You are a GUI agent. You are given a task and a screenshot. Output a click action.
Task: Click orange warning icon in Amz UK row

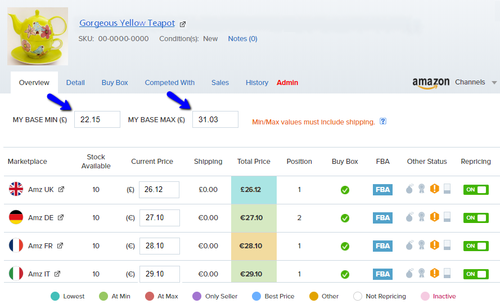[x=434, y=189]
